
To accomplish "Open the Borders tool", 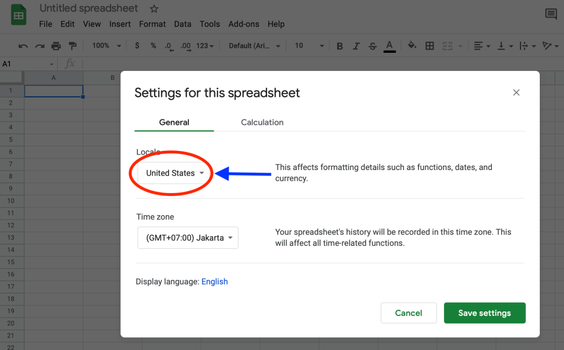I will point(430,46).
